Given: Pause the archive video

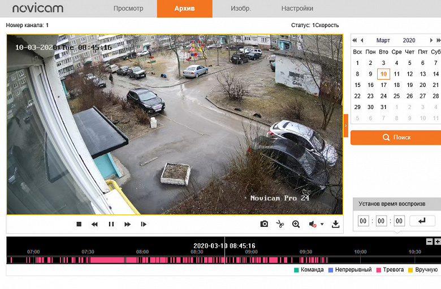Looking at the screenshot, I should [x=111, y=224].
